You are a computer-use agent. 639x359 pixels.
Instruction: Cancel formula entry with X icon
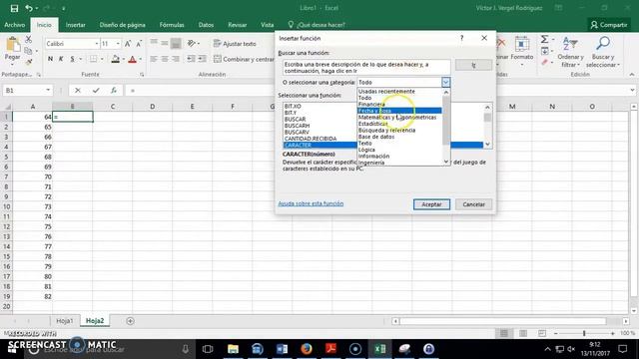click(x=78, y=91)
